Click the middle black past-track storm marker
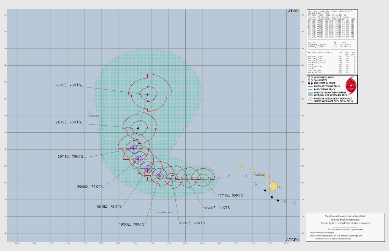The height and width of the screenshot is (251, 389). pyautogui.click(x=272, y=197)
